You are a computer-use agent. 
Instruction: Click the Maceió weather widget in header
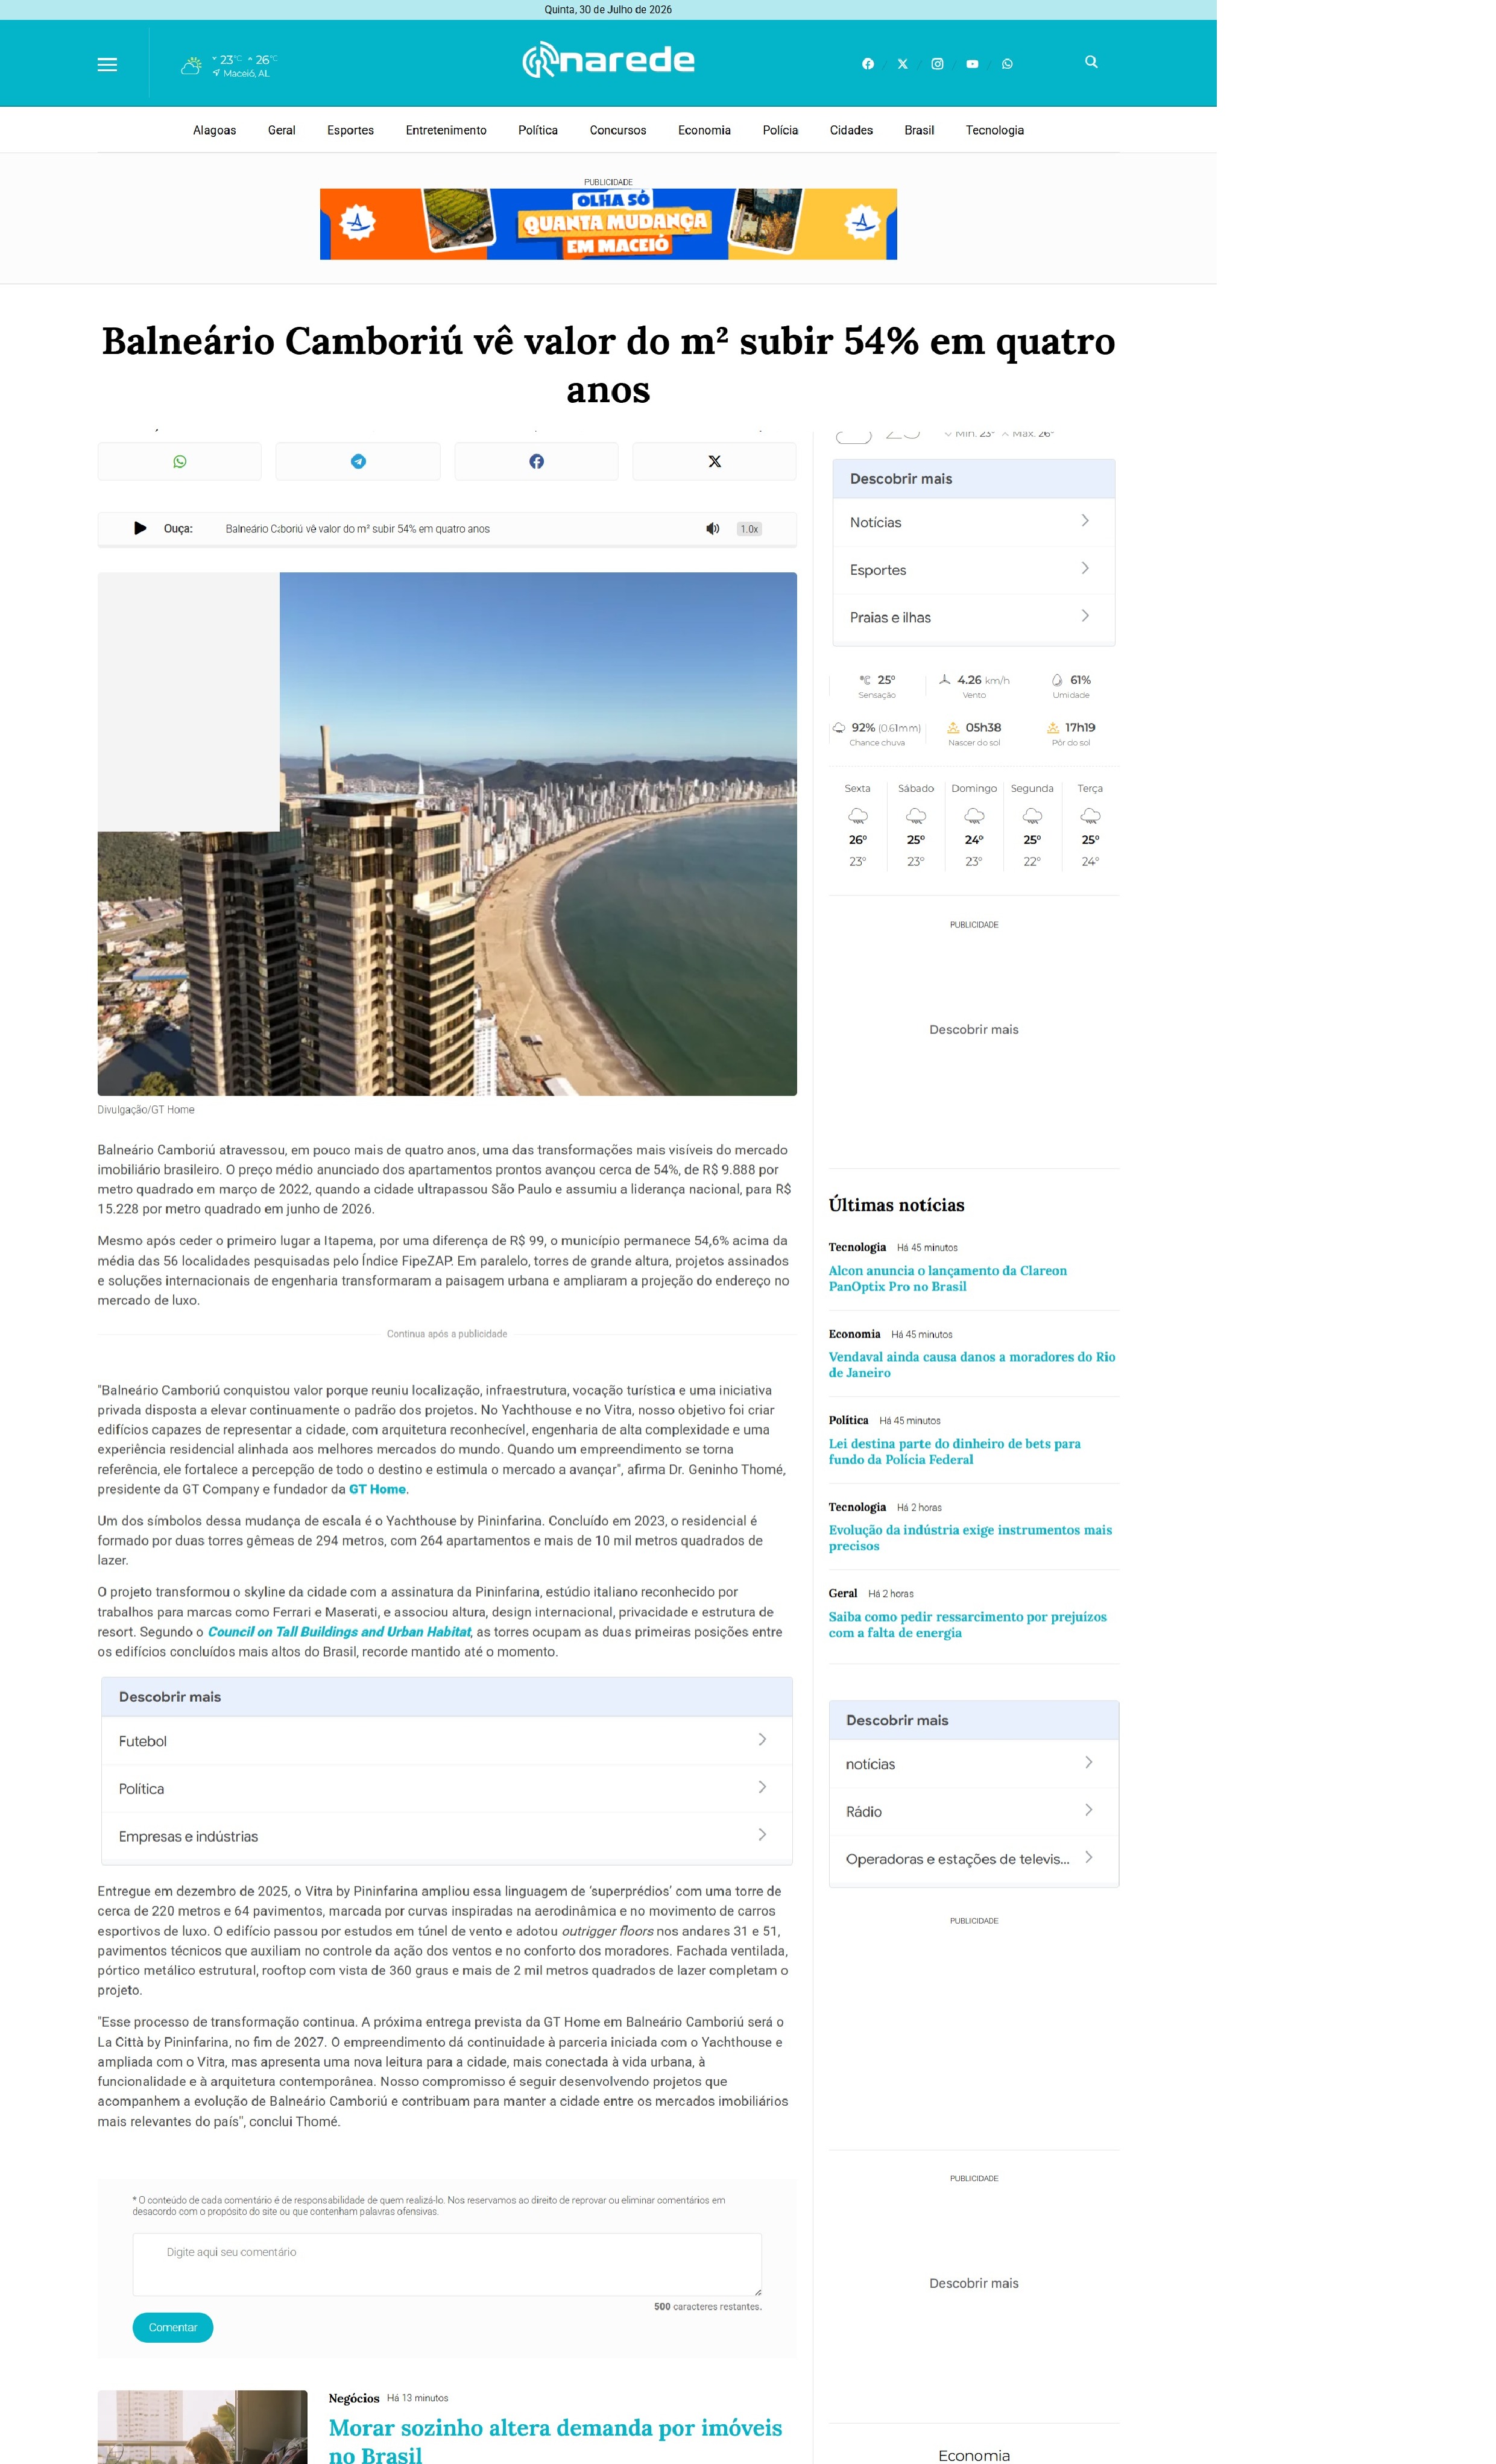point(229,66)
